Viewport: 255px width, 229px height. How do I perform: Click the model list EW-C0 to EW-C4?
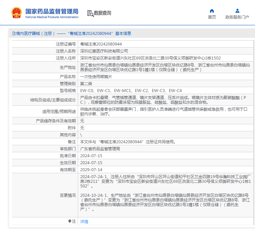131,90
